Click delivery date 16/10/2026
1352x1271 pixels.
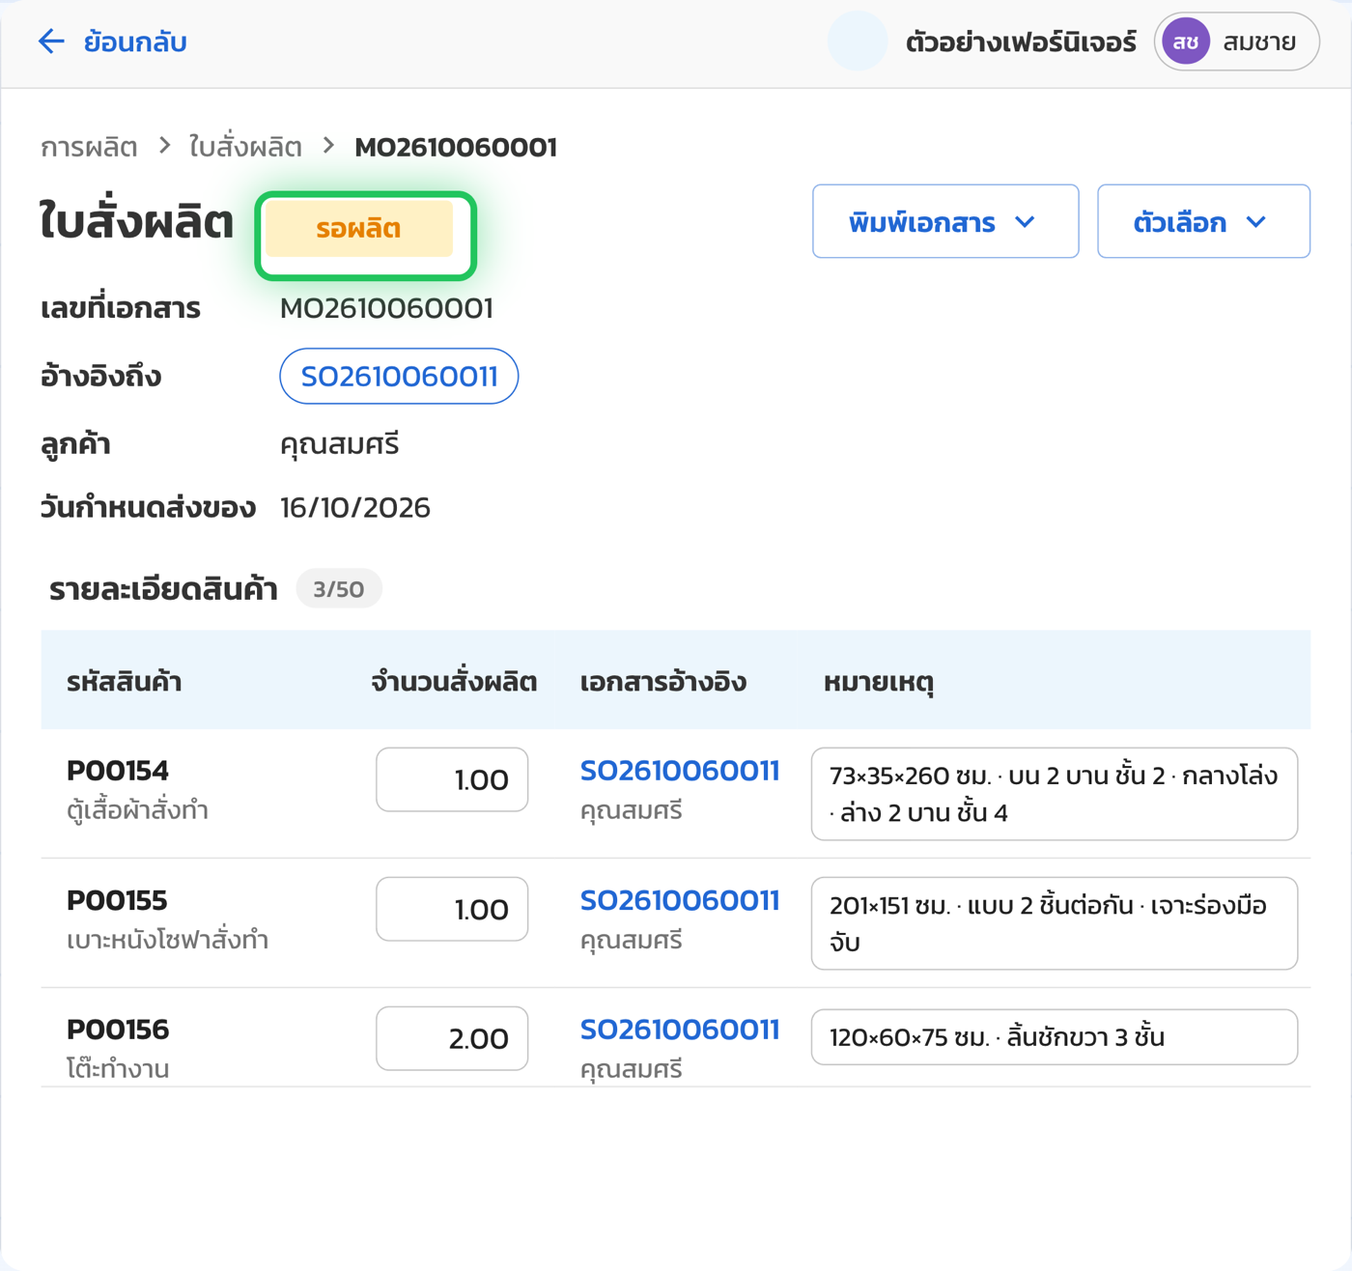click(x=355, y=508)
